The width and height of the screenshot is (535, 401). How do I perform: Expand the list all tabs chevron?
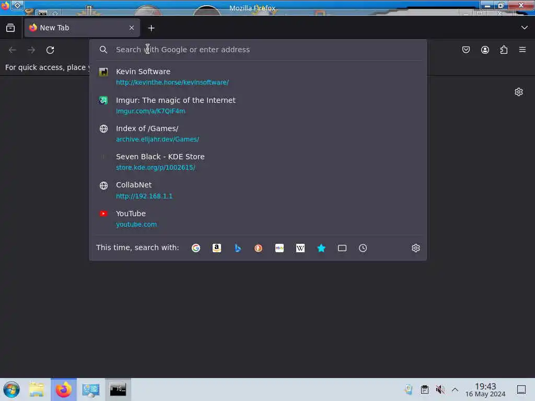click(x=525, y=28)
